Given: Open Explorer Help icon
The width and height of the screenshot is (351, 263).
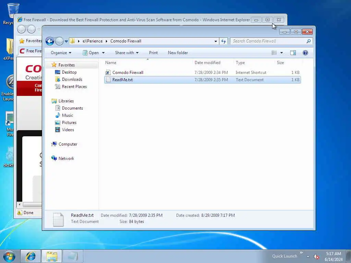Looking at the screenshot, I should (305, 53).
